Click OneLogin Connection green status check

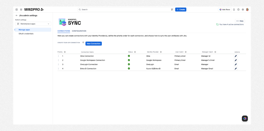(129, 64)
